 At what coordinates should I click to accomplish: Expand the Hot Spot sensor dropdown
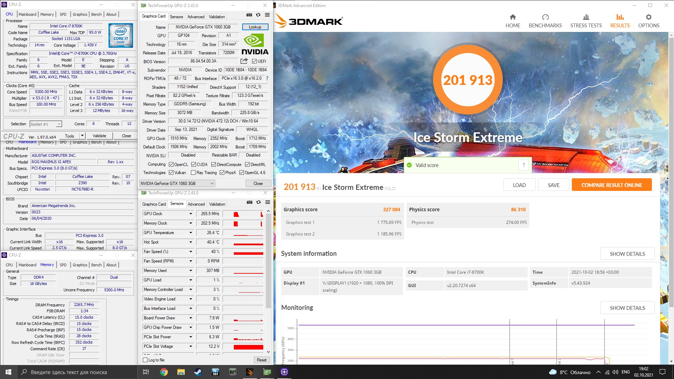(x=191, y=242)
